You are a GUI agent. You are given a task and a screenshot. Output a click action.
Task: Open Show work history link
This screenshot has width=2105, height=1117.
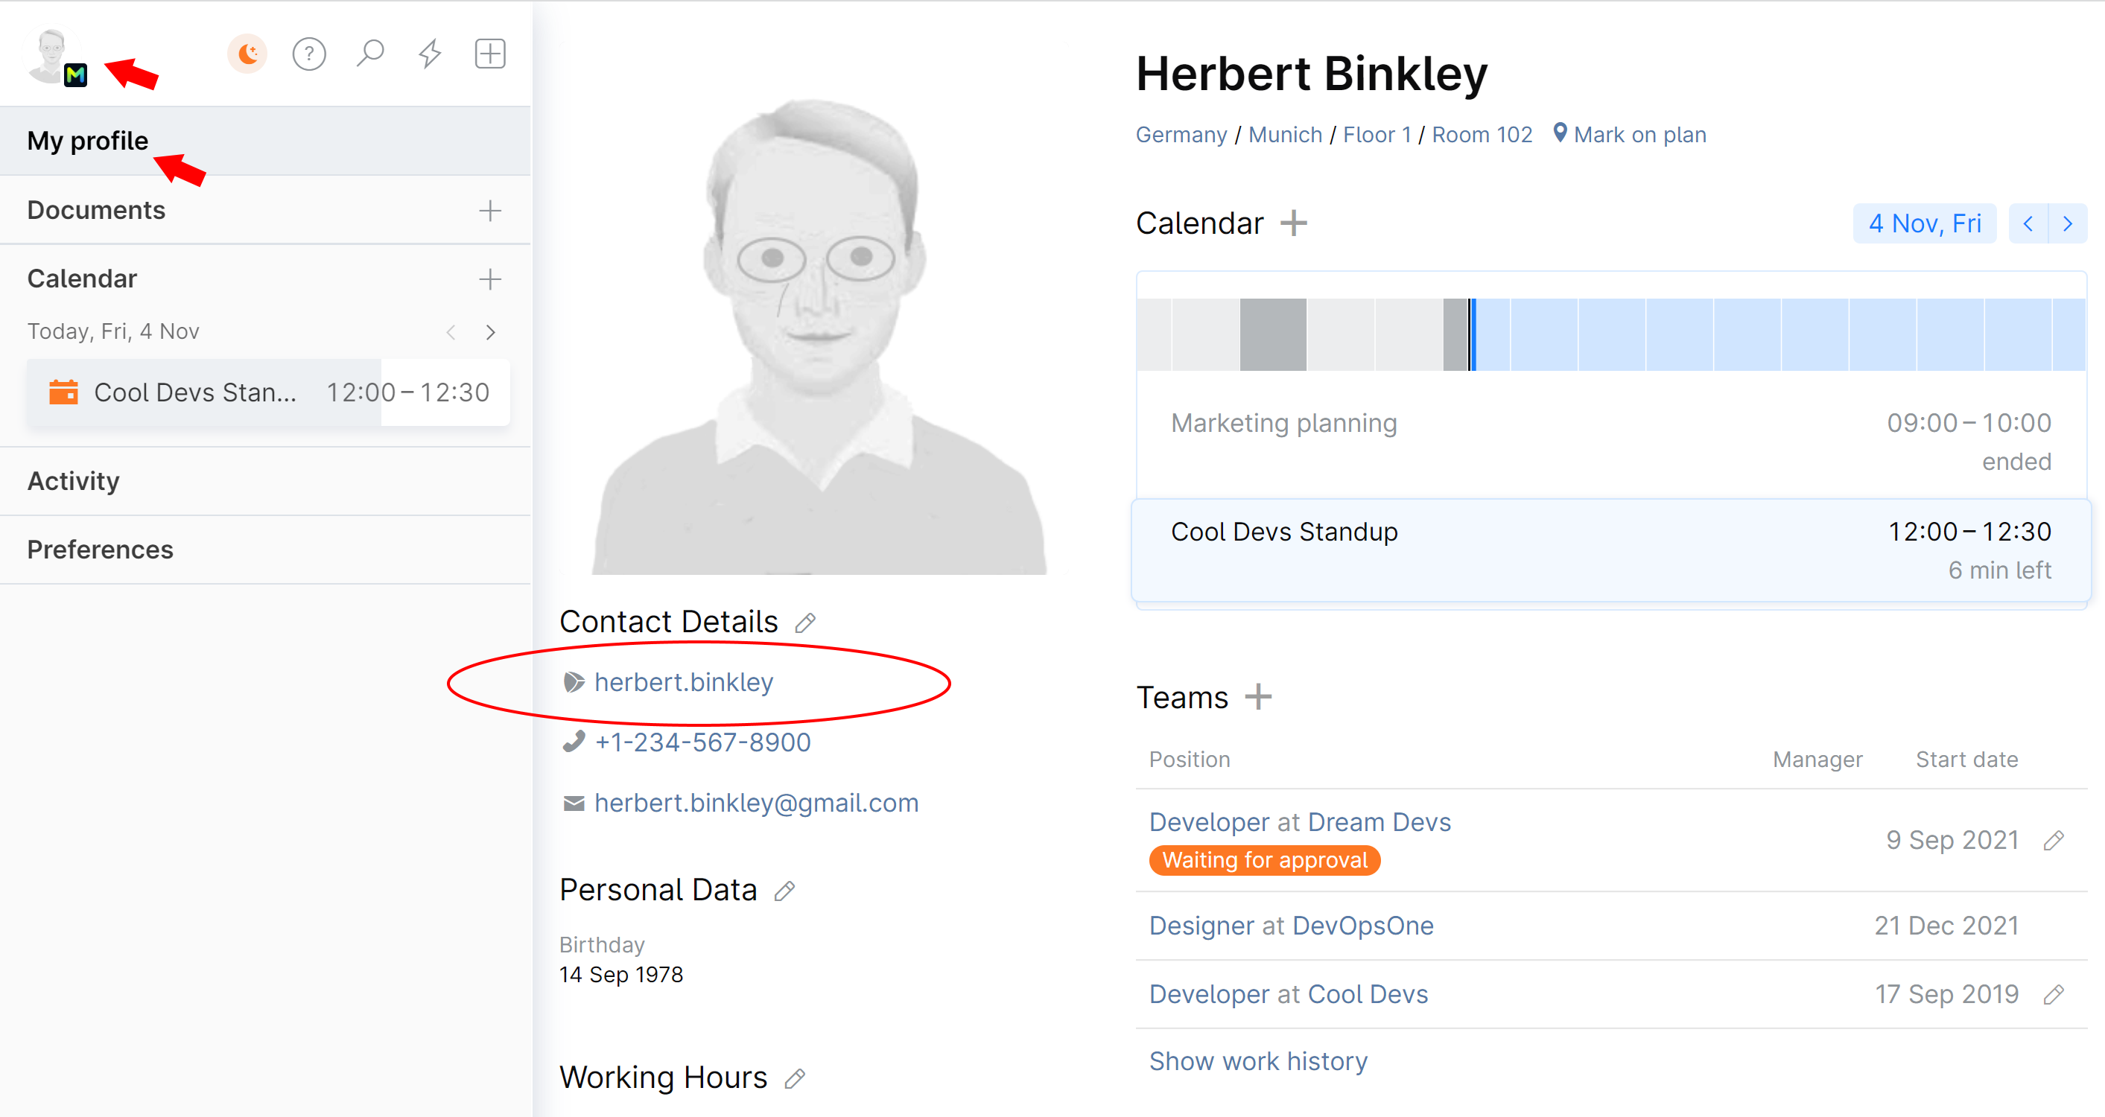coord(1254,1060)
